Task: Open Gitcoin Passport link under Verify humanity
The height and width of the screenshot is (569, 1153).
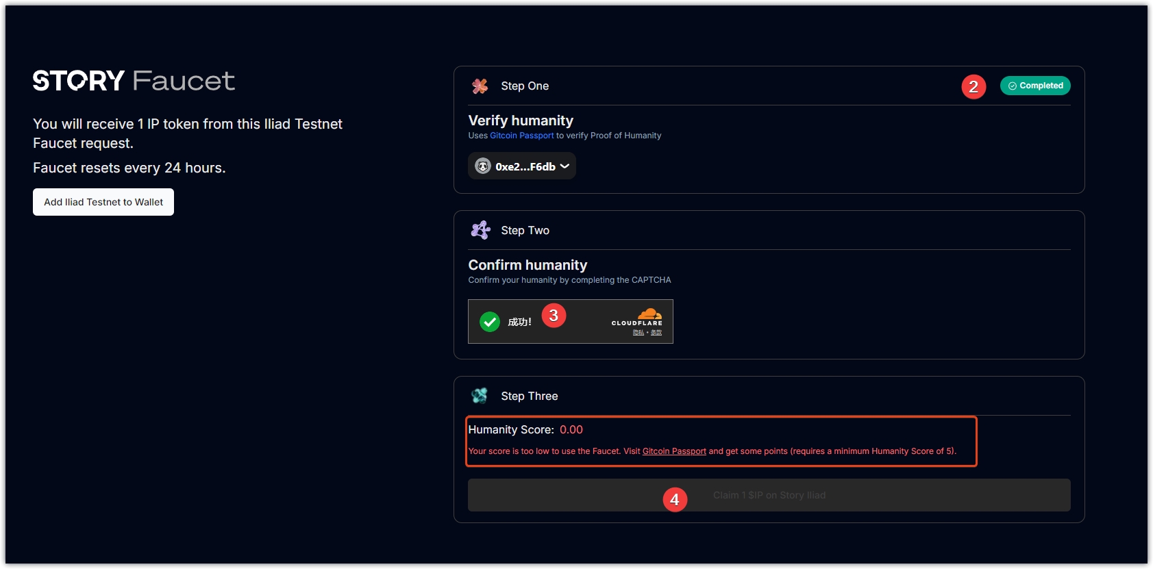Action: pyautogui.click(x=521, y=136)
